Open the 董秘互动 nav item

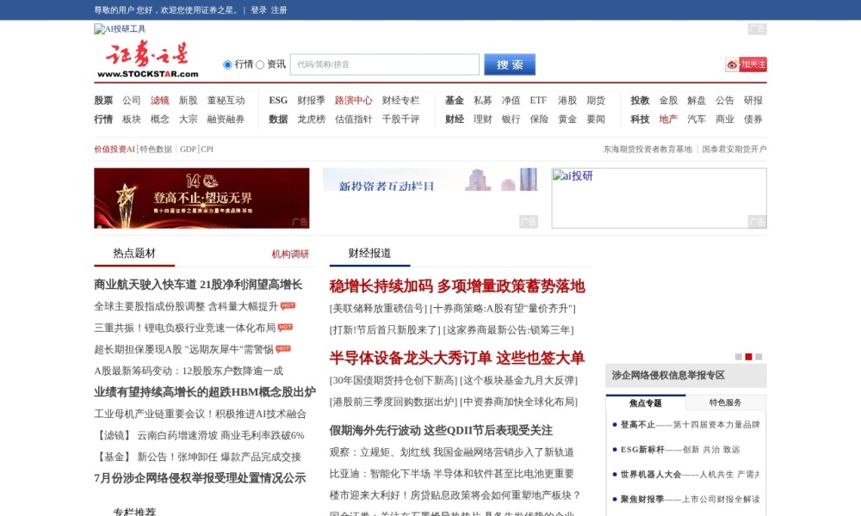point(226,101)
